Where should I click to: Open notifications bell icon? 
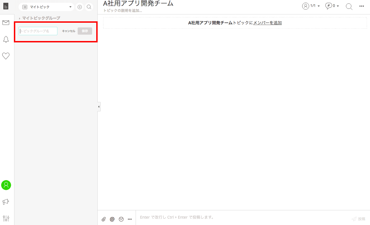point(6,39)
